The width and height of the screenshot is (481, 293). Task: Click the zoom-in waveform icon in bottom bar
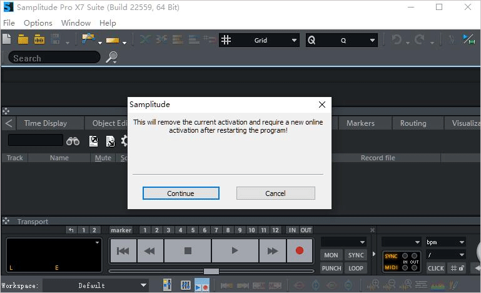(373, 285)
